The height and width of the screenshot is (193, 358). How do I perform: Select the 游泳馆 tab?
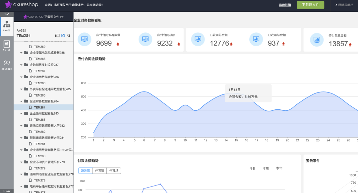tap(86, 171)
